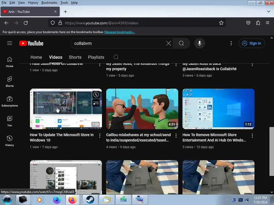Open the Tools menu
This screenshot has width=274, height=205.
click(64, 3)
